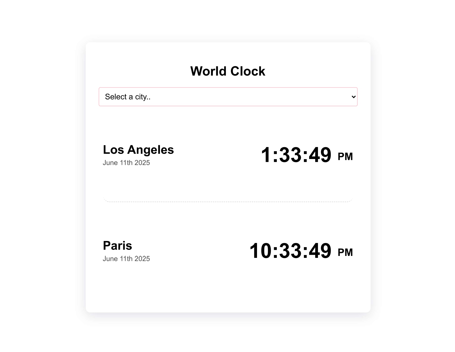Click the dashed divider between cities
This screenshot has height=352, width=455.
point(228,202)
